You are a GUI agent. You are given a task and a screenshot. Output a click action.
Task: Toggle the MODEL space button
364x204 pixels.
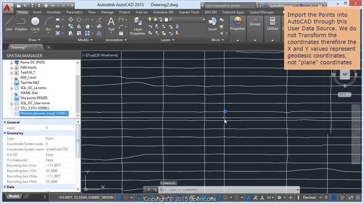pyautogui.click(x=108, y=198)
